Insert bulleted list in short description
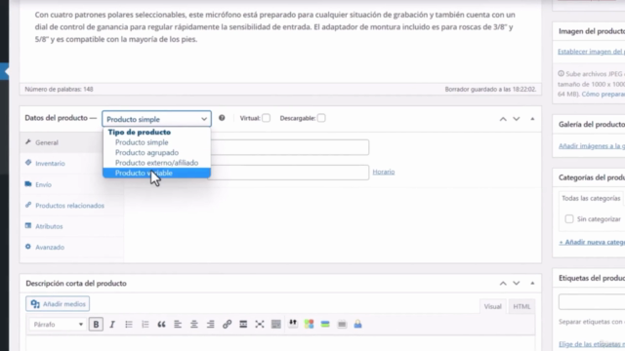Viewport: 625px width, 351px height. [x=129, y=325]
